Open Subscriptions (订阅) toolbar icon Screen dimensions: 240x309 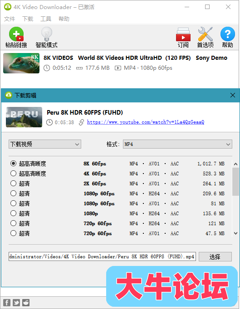(x=183, y=34)
